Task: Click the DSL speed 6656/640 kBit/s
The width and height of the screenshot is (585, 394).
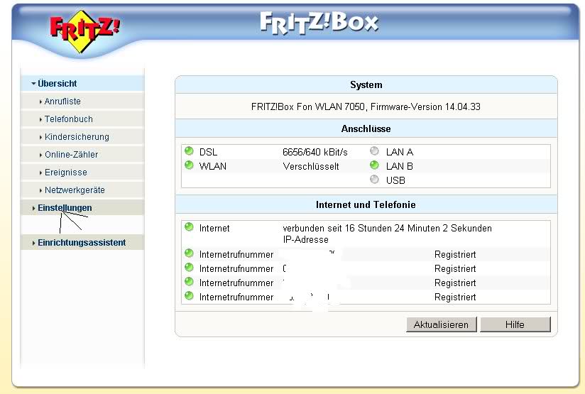Action: 315,152
